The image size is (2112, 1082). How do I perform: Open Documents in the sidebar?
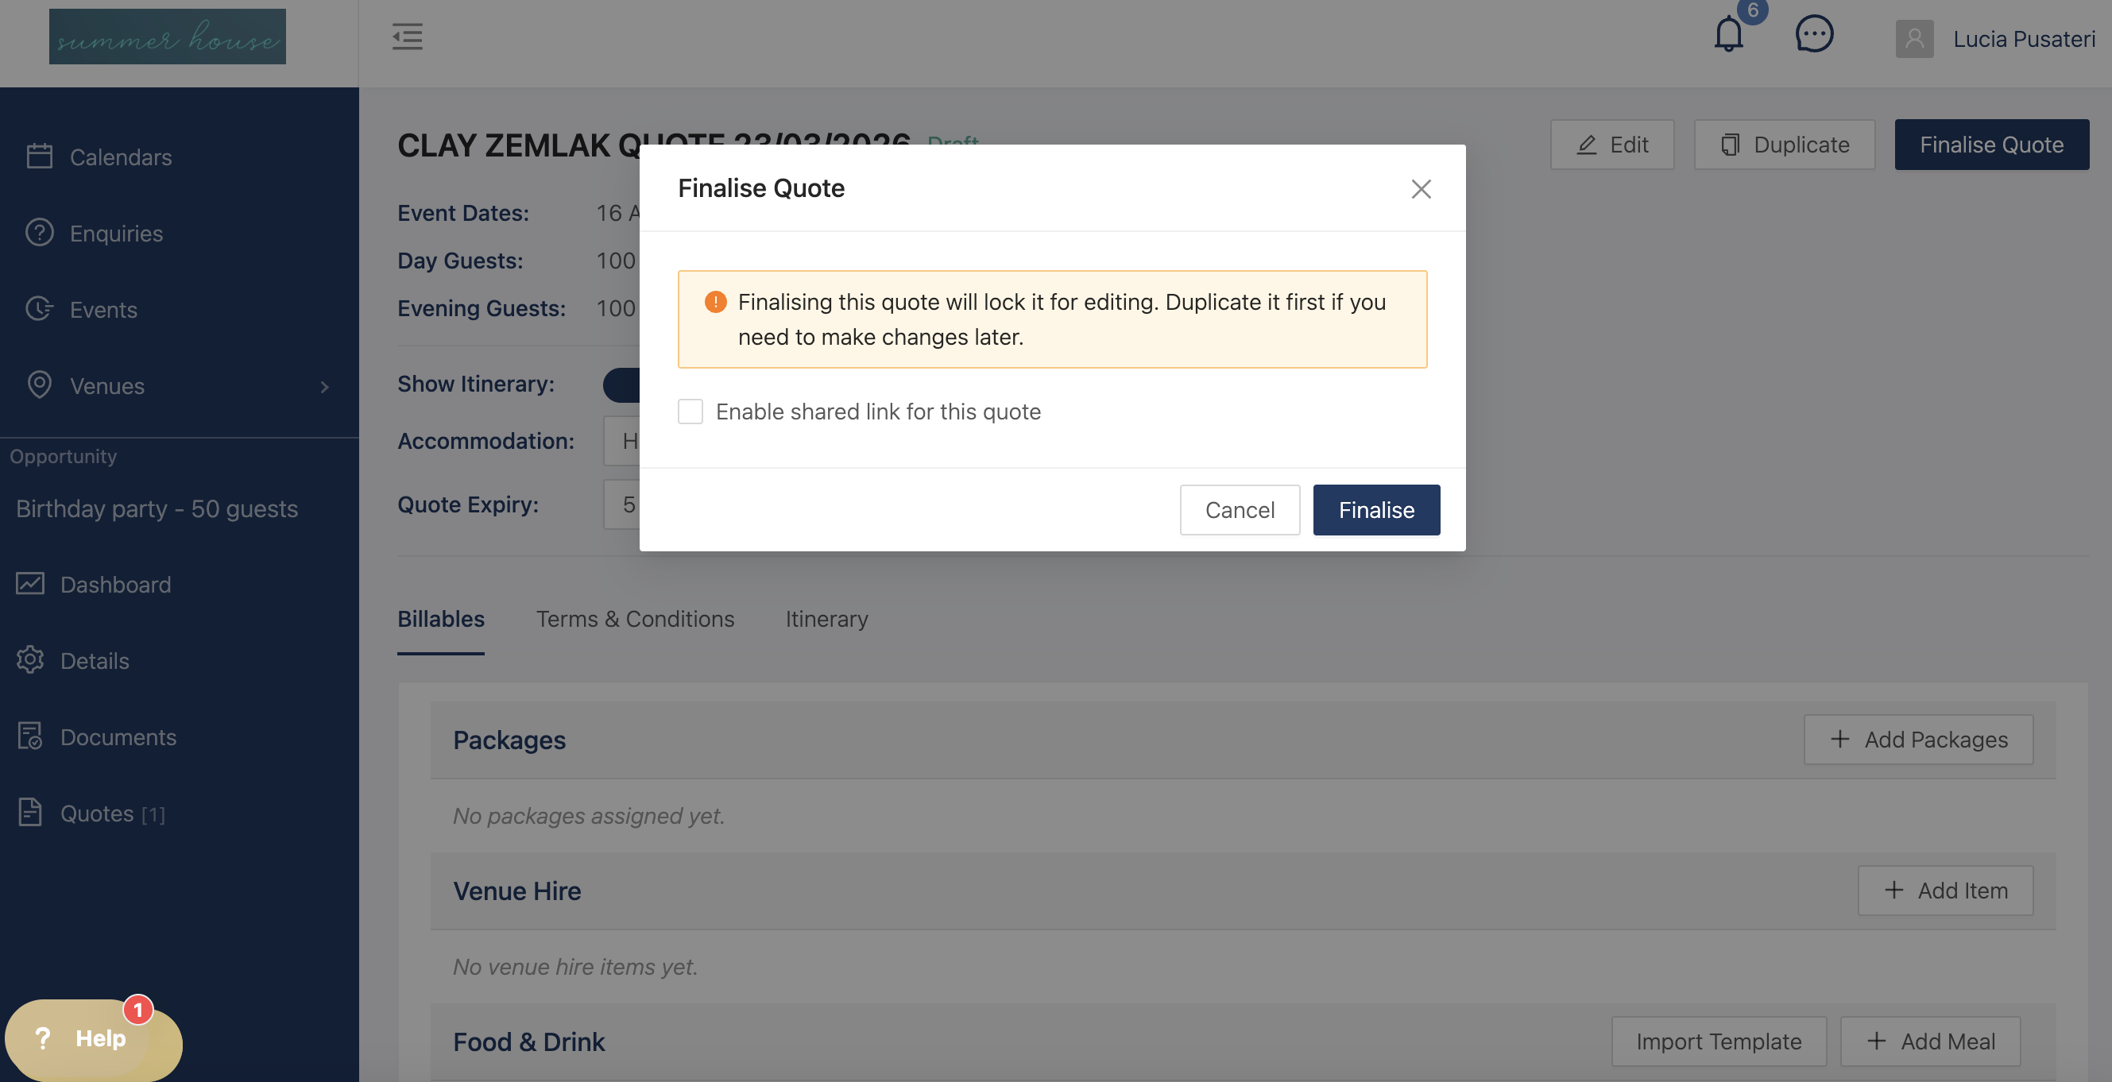coord(118,737)
